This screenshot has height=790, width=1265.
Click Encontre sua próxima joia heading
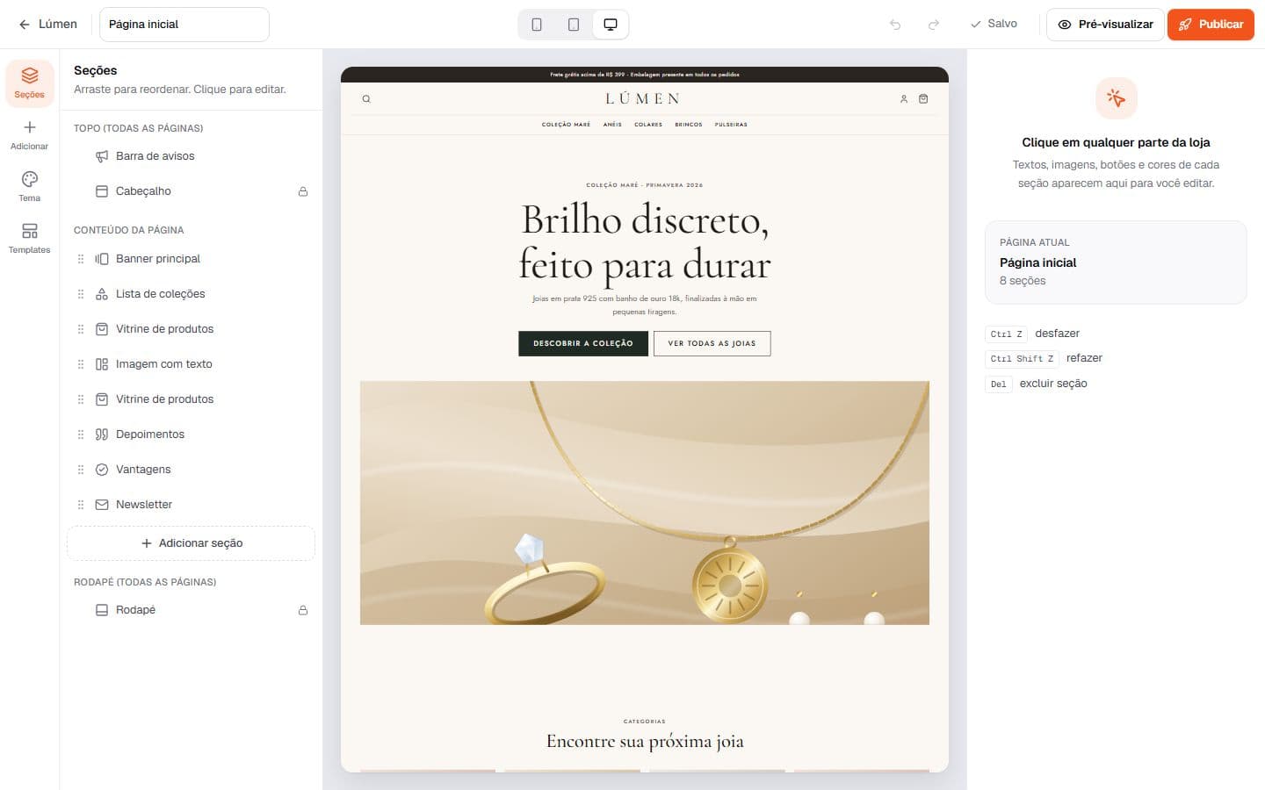[645, 742]
